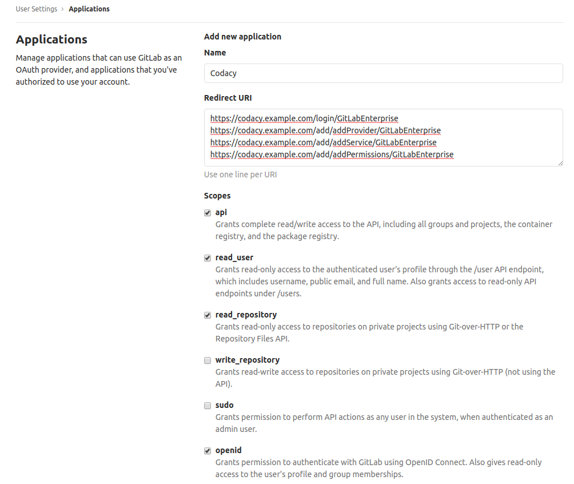
Task: Click the write_repository label text
Action: coord(247,360)
